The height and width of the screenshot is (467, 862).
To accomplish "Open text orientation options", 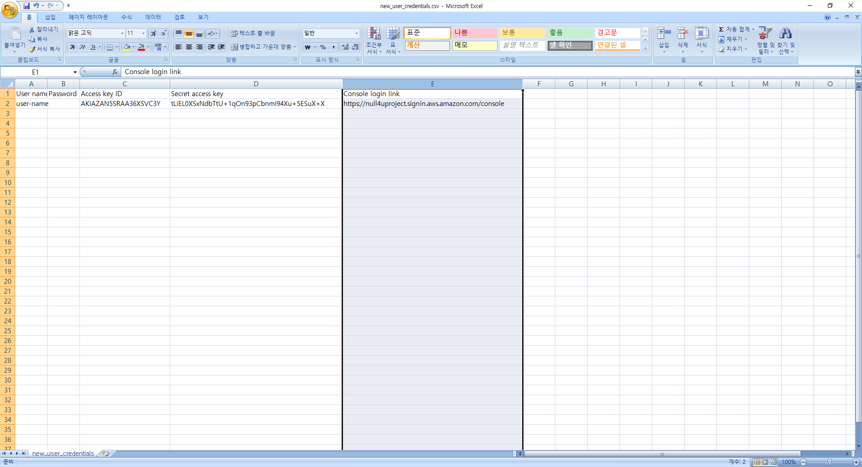I will [213, 34].
